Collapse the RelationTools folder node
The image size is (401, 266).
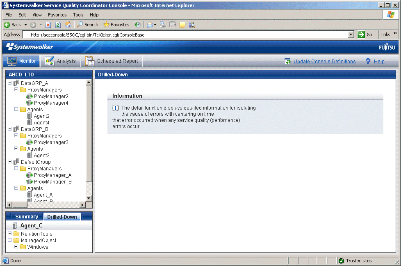click(x=9, y=234)
